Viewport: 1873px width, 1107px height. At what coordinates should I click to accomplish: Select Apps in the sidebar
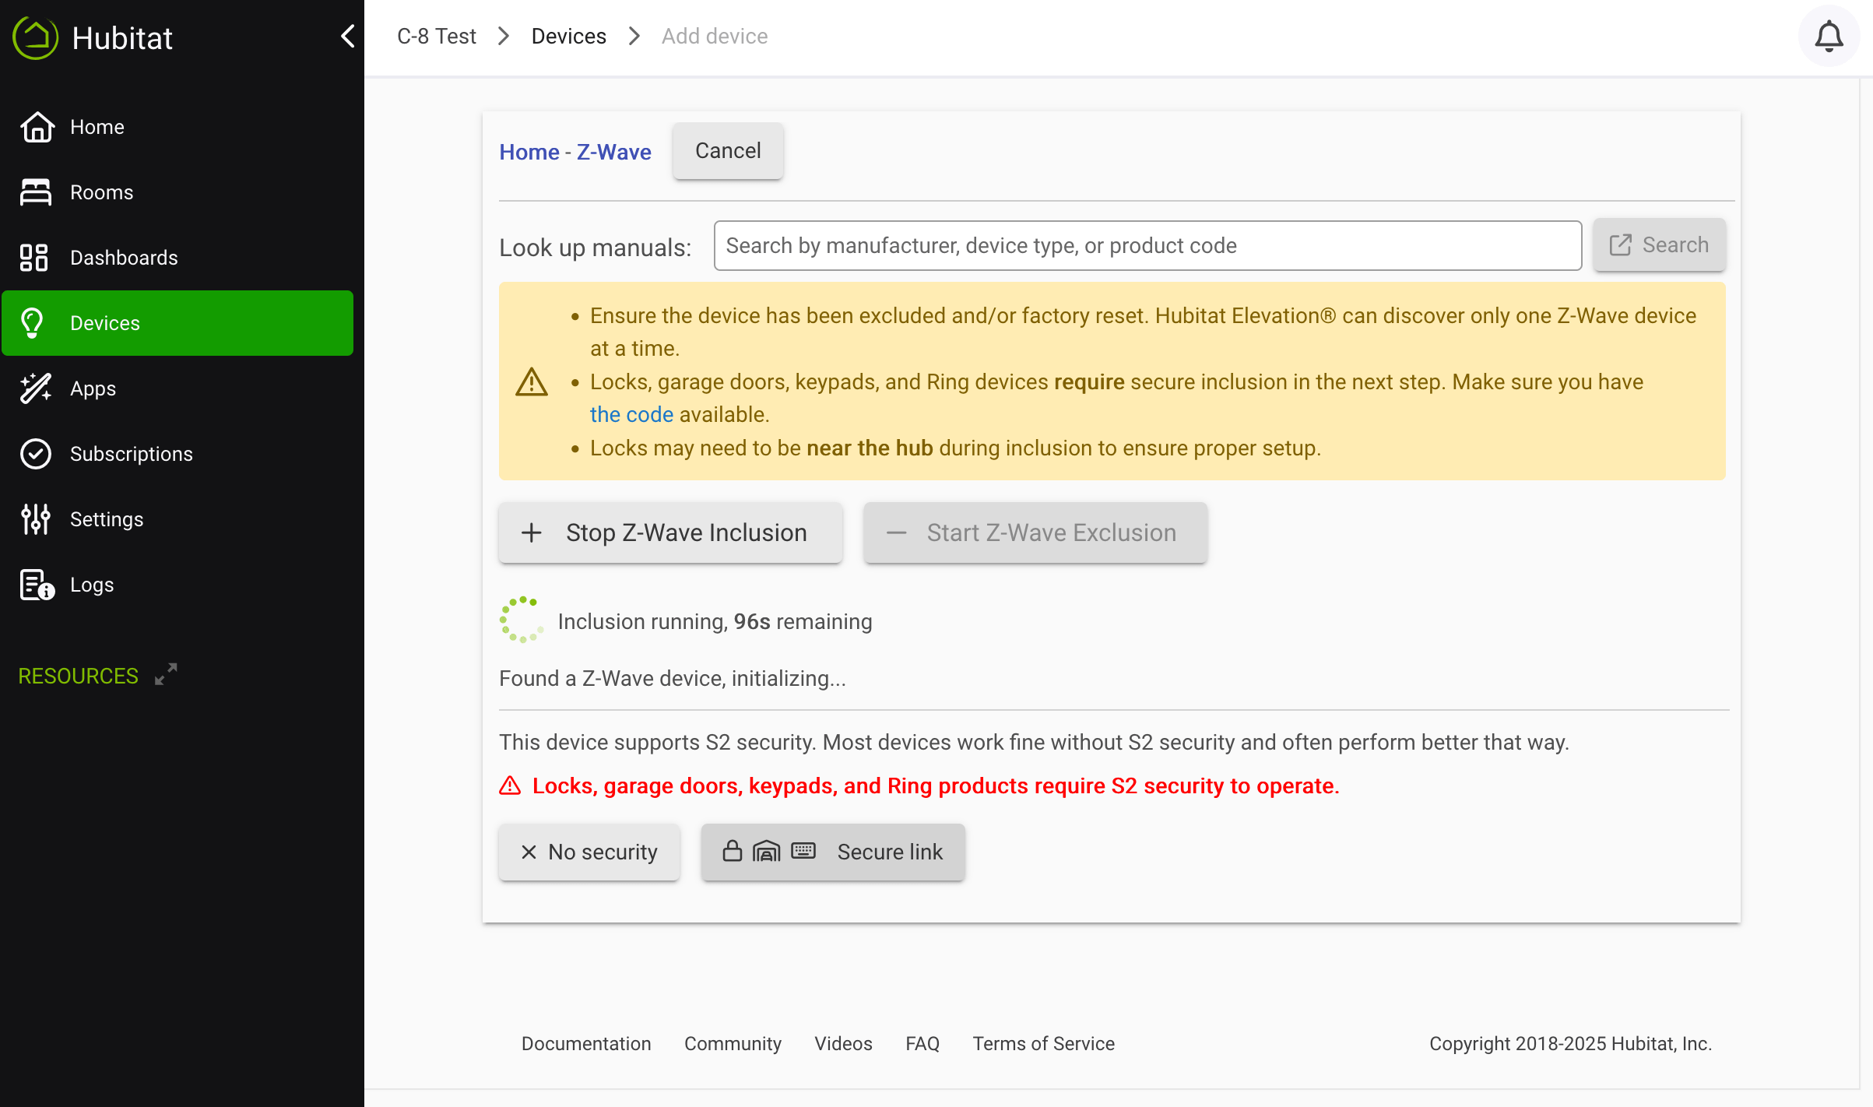pos(177,388)
